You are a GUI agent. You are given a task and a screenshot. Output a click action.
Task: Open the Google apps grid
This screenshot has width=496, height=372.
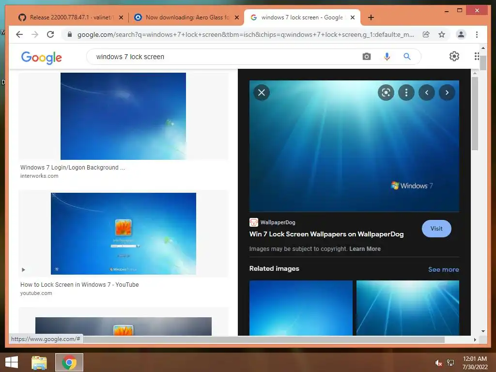[x=477, y=56]
